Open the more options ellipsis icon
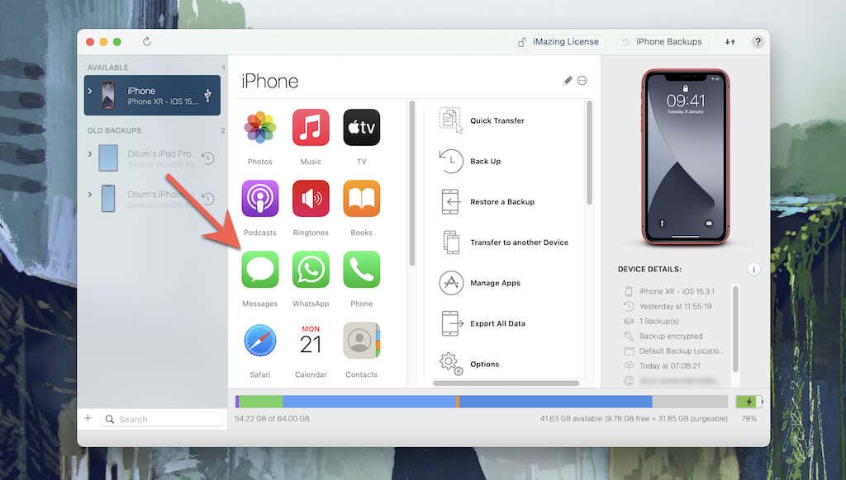This screenshot has width=846, height=480. (x=582, y=81)
